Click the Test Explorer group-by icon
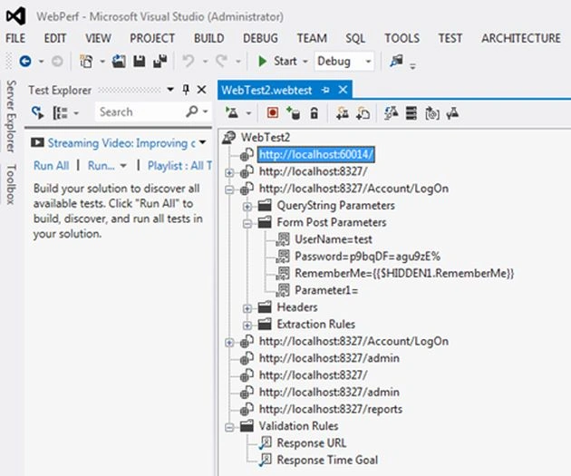571x476 pixels. [x=60, y=112]
